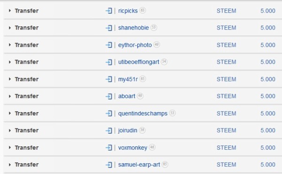This screenshot has width=282, height=174.
Task: Click the 5.000 amount in joirudin row
Action: pos(268,130)
